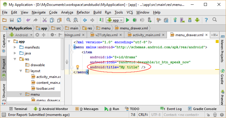226x118 pixels.
Task: Expand the java folder node
Action: point(15,53)
